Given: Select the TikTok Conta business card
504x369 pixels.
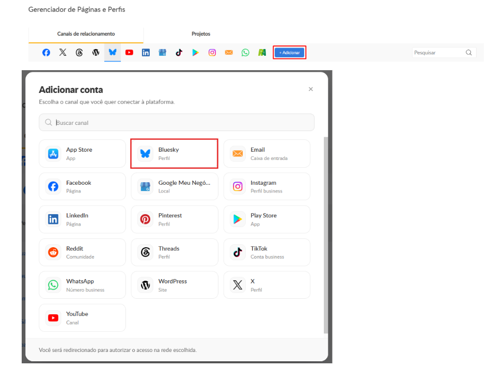Looking at the screenshot, I should click(x=267, y=252).
